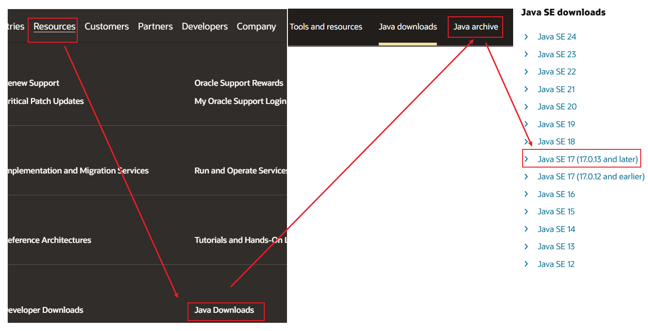Image resolution: width=648 pixels, height=331 pixels.
Task: Open the Tutorials and Hands-On link
Action: [x=241, y=240]
